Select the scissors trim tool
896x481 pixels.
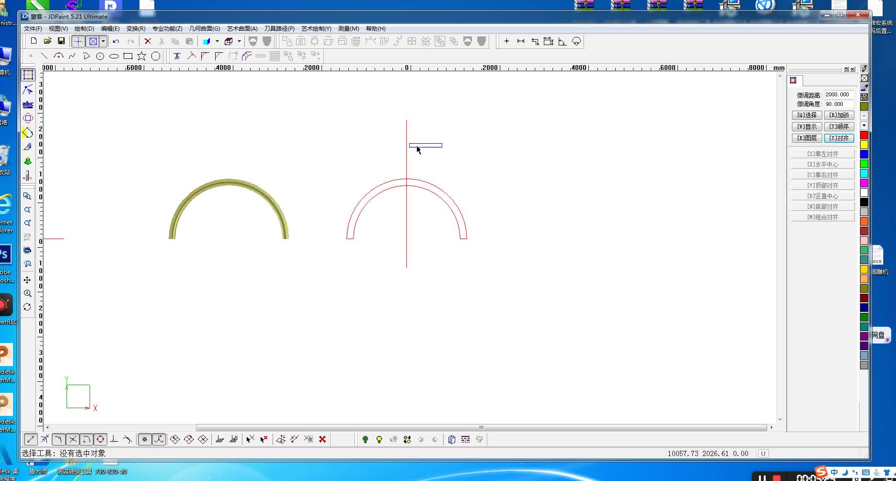(x=177, y=56)
